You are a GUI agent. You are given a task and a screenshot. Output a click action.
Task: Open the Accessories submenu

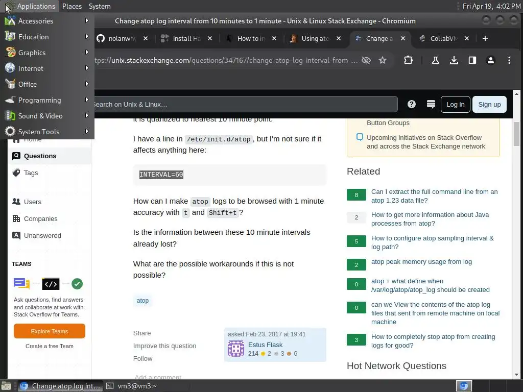click(x=47, y=20)
